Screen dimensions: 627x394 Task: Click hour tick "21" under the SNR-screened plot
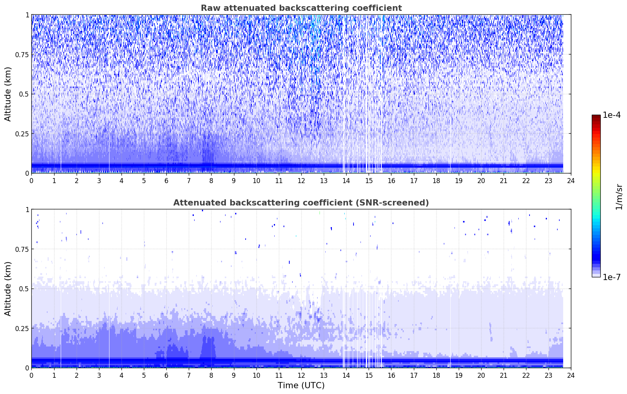point(504,375)
